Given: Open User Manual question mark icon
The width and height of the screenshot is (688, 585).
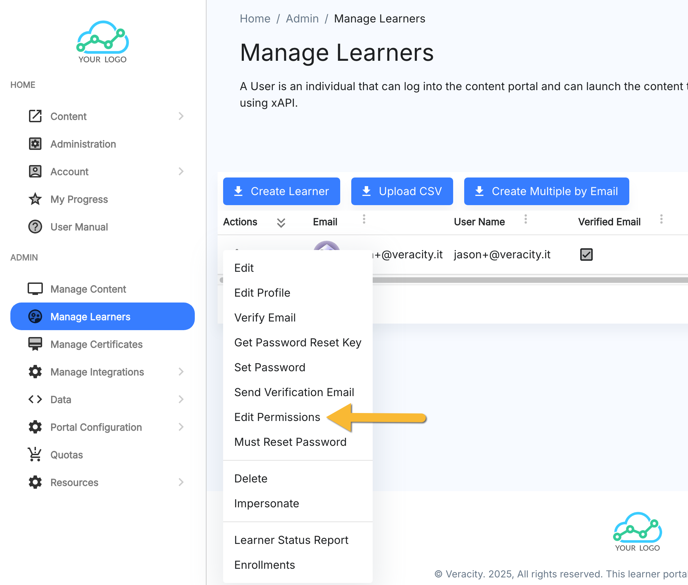Looking at the screenshot, I should (35, 227).
